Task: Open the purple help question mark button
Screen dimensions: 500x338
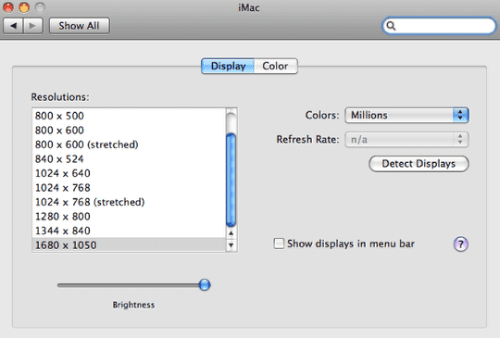Action: click(460, 244)
